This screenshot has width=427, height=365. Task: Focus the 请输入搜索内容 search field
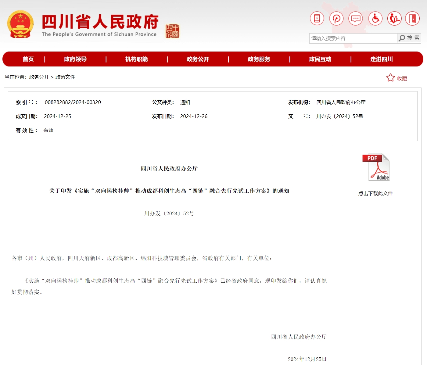pyautogui.click(x=353, y=38)
